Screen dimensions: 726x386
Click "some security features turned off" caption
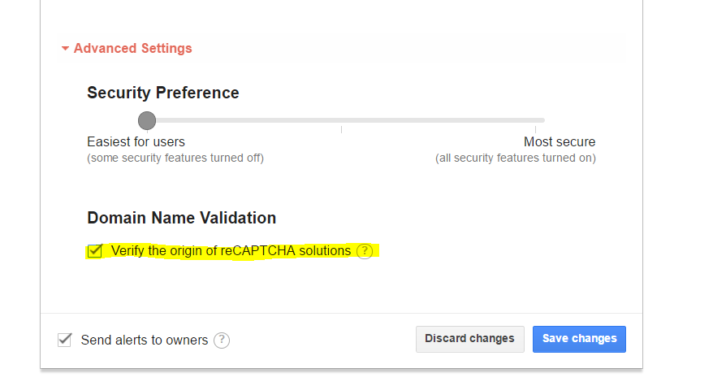175,158
